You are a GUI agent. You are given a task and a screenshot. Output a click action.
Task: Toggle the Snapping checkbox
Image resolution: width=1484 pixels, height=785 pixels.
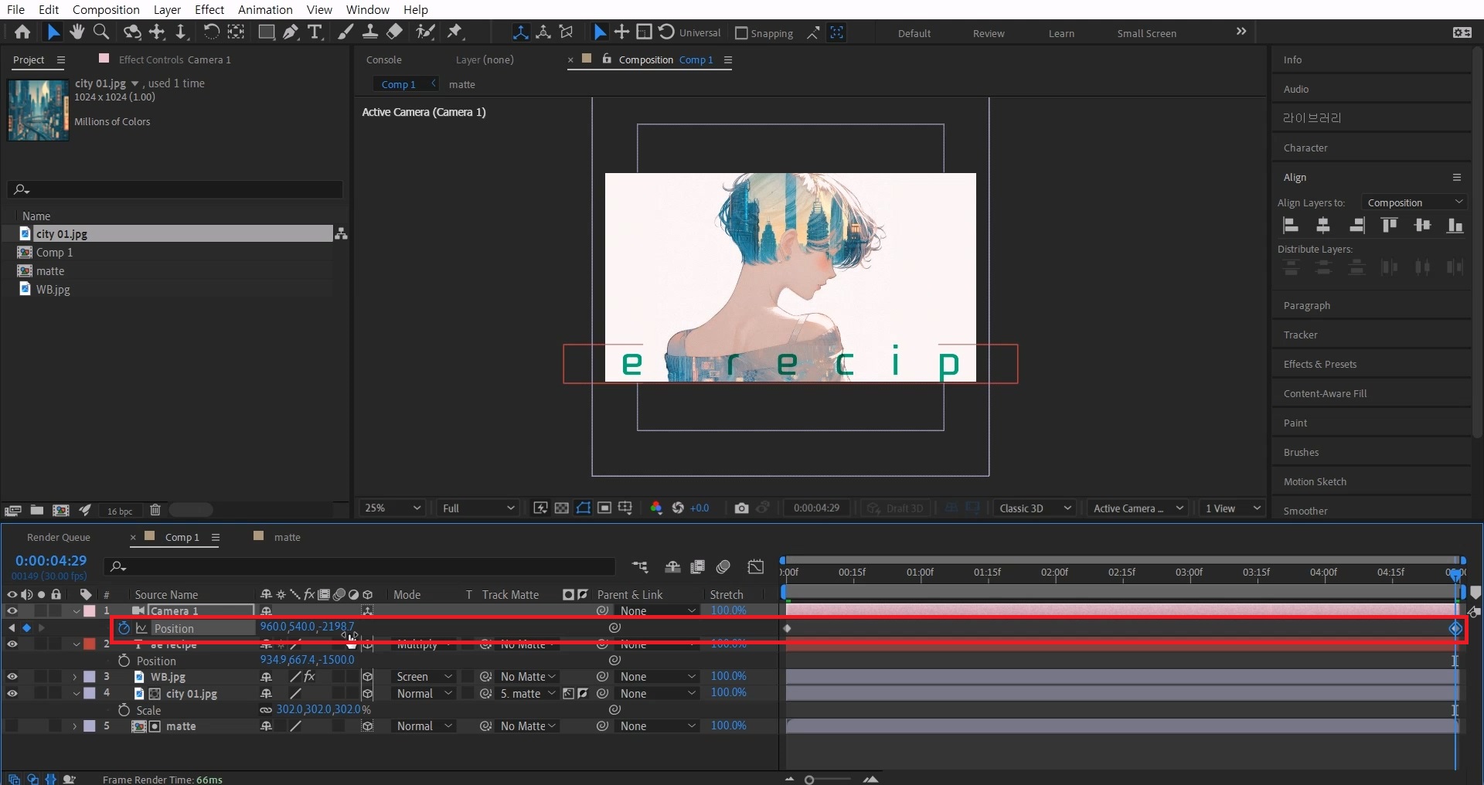(x=741, y=33)
